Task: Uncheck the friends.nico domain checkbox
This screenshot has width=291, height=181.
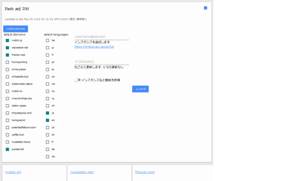Action: coord(7,55)
